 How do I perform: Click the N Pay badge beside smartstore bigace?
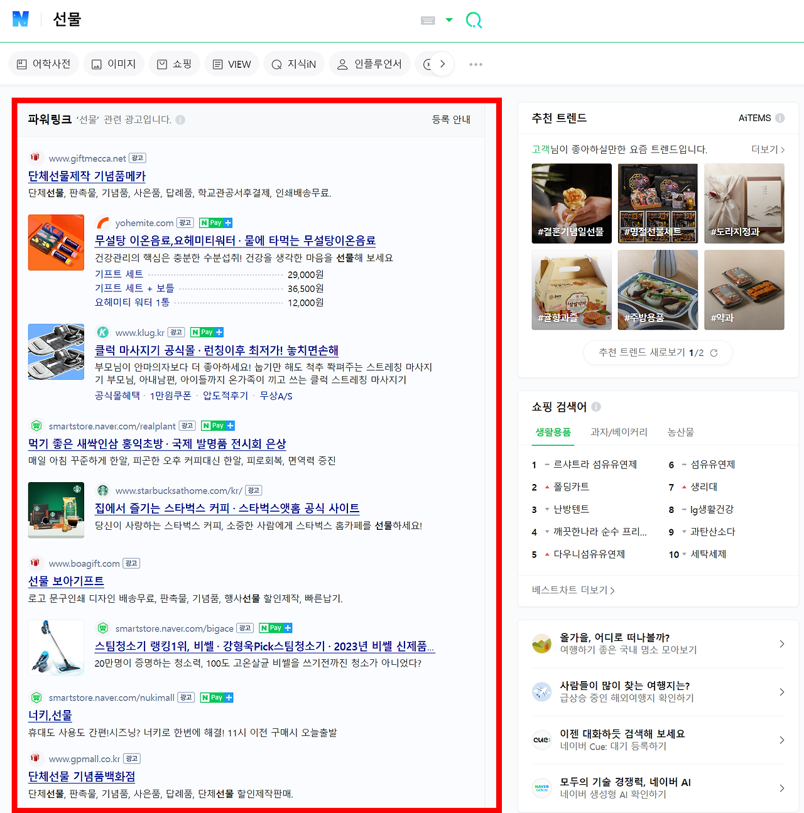[276, 628]
